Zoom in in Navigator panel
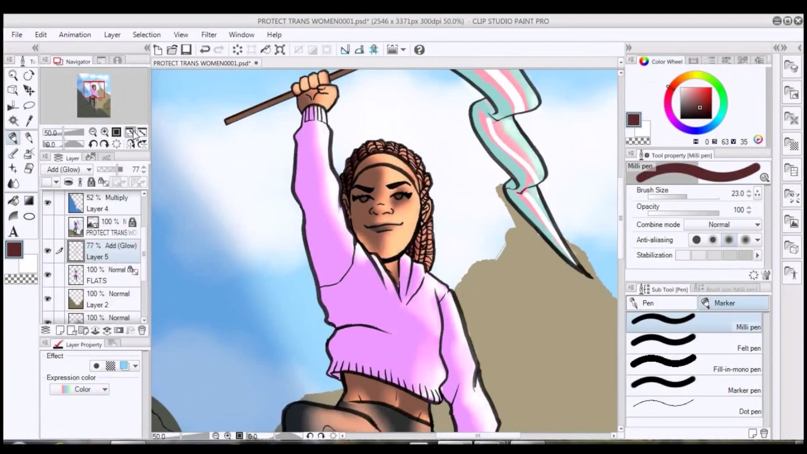 105,132
